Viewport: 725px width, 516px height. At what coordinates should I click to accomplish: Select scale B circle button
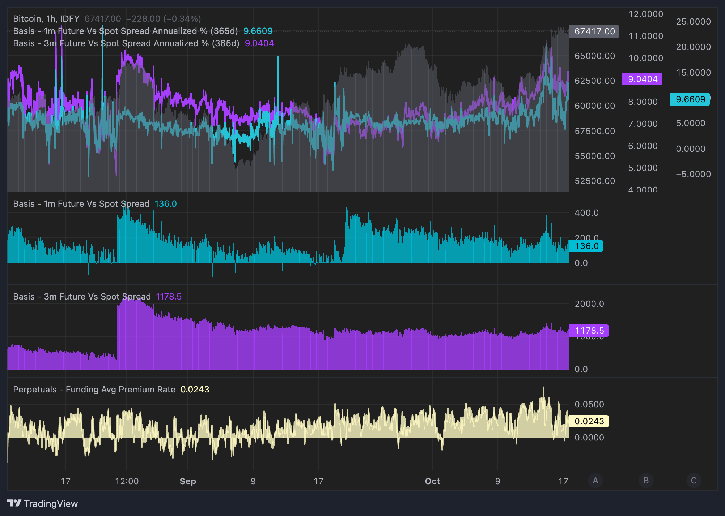tap(646, 481)
